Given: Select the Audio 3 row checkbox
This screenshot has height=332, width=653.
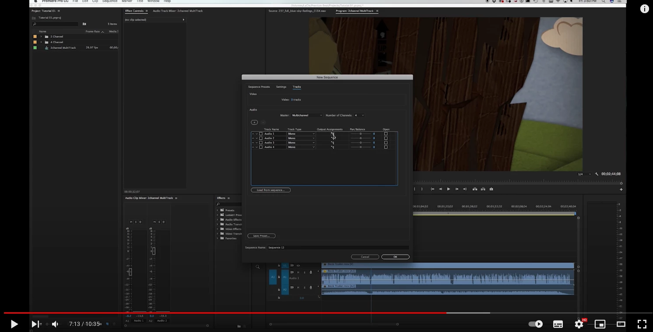Looking at the screenshot, I should pyautogui.click(x=261, y=143).
